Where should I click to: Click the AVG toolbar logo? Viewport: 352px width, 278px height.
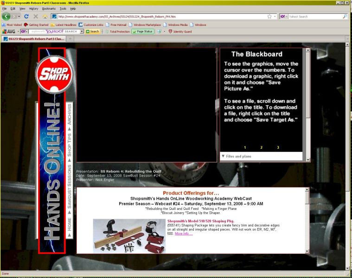click(x=9, y=32)
